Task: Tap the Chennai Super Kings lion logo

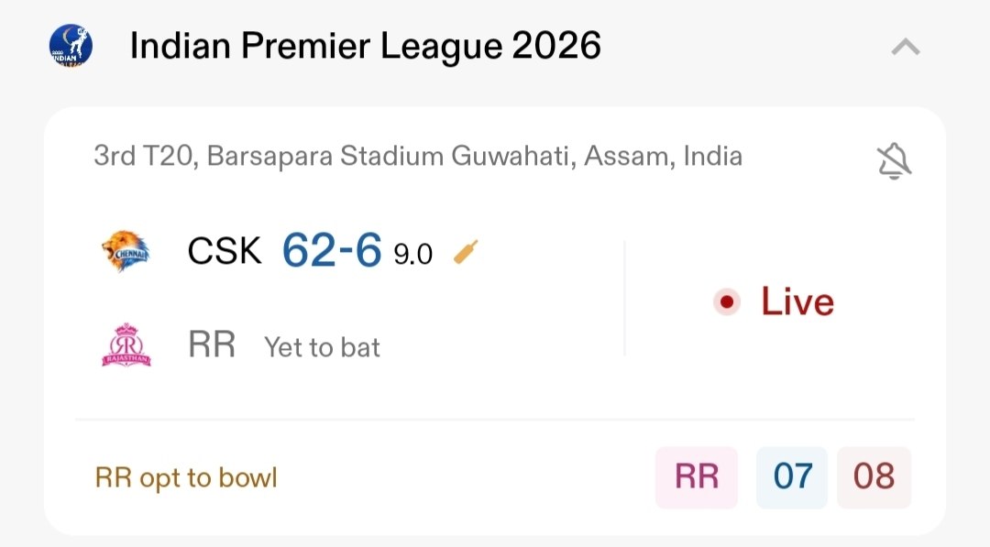Action: (x=126, y=250)
